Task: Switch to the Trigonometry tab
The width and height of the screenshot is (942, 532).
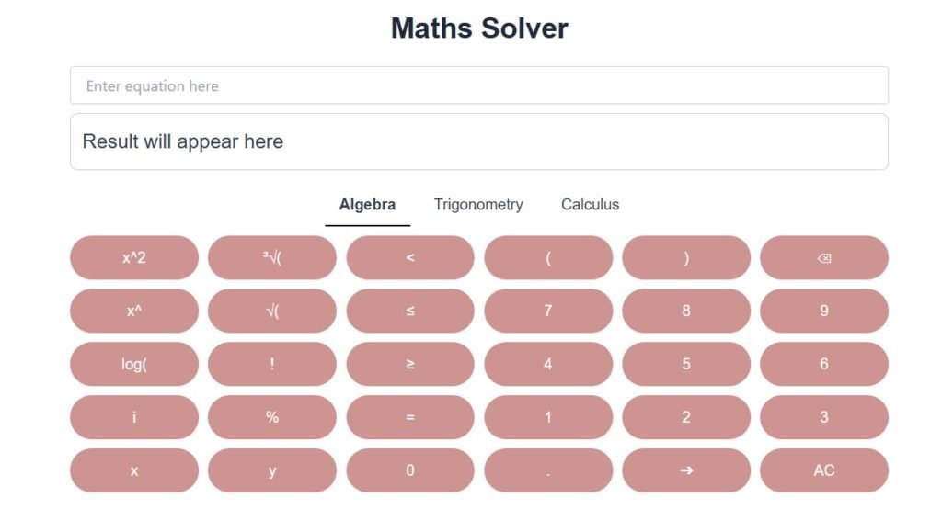Action: point(478,205)
